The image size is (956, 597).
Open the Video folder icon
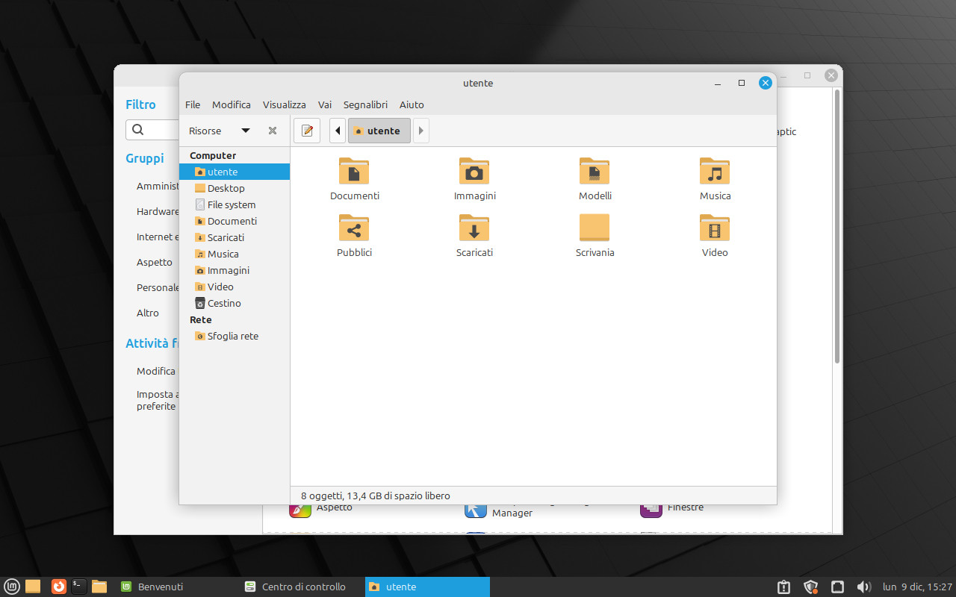point(715,228)
